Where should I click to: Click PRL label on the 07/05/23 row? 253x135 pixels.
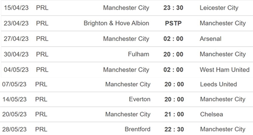(x=41, y=84)
